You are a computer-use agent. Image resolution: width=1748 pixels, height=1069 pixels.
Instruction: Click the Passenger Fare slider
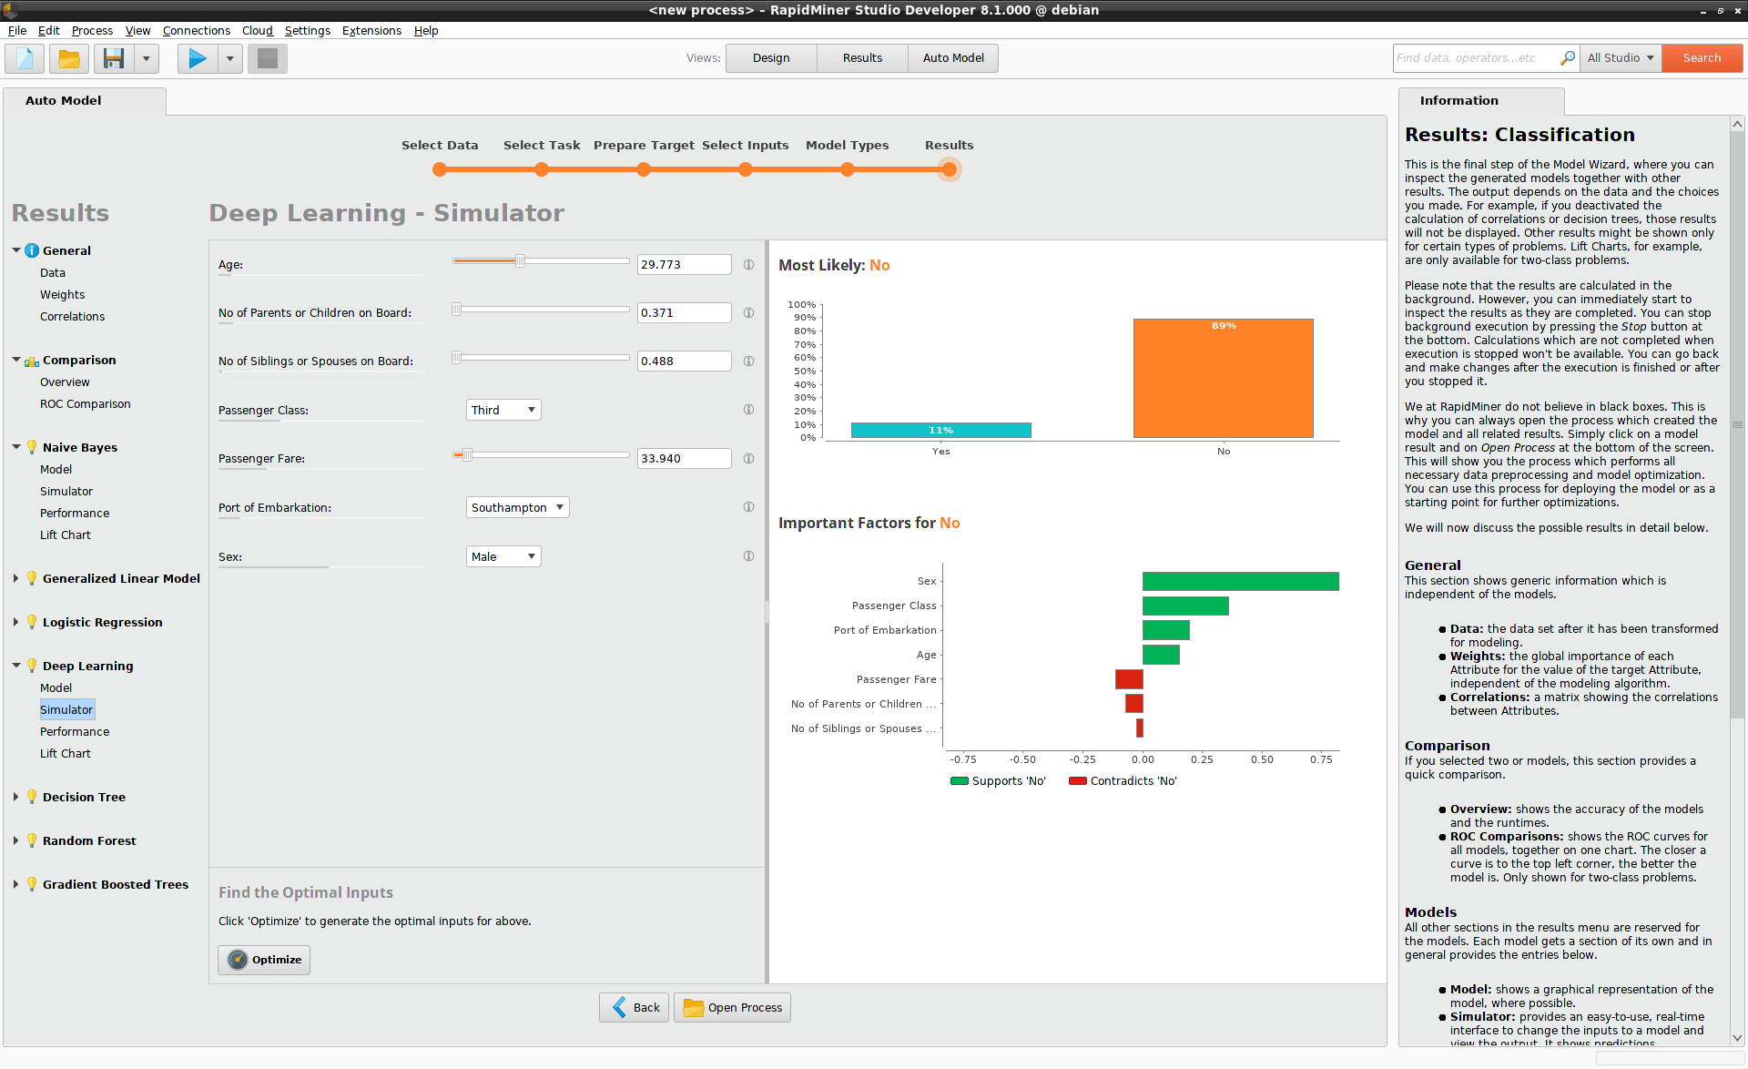(465, 454)
